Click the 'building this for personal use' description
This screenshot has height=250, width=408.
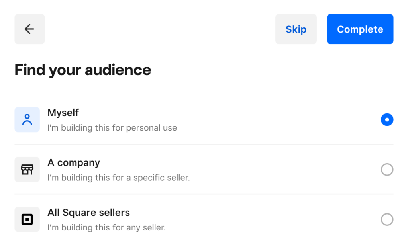coord(112,128)
